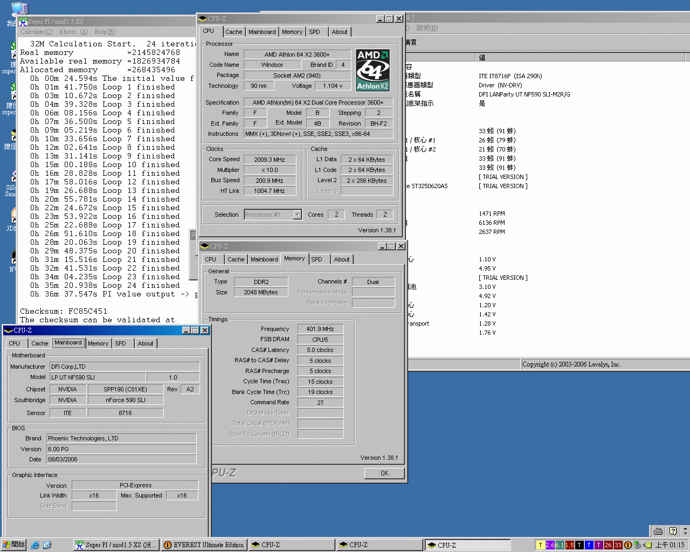Click the Super PI title bar icon
Viewport: 690px width, 552px height.
pyautogui.click(x=23, y=22)
